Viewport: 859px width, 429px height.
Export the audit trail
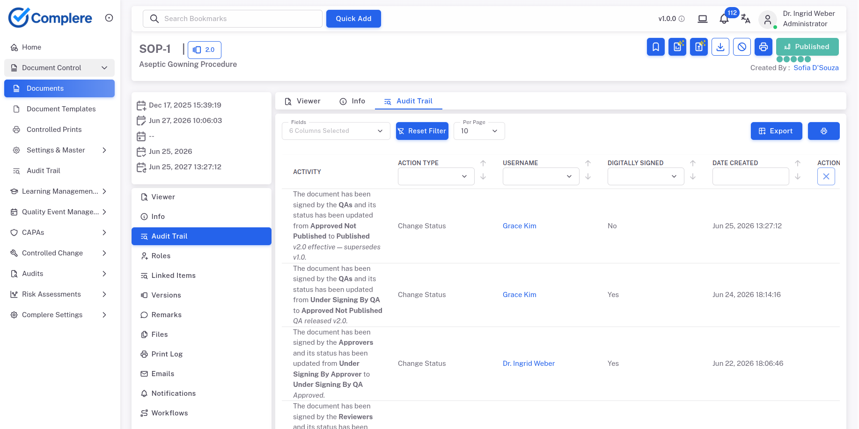point(777,131)
